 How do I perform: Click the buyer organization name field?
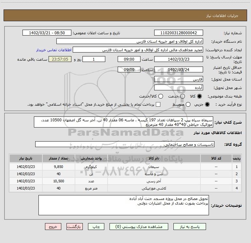coord(130,41)
